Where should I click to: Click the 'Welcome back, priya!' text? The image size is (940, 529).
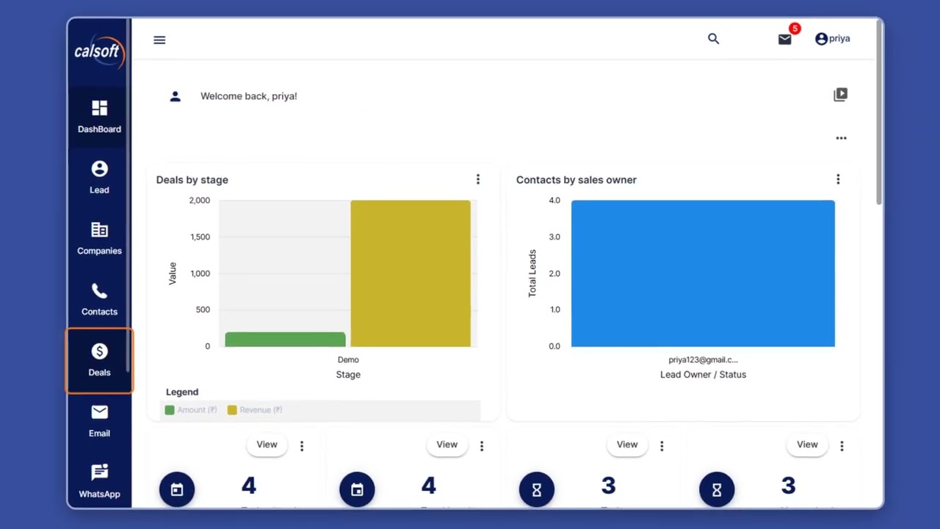pyautogui.click(x=249, y=96)
